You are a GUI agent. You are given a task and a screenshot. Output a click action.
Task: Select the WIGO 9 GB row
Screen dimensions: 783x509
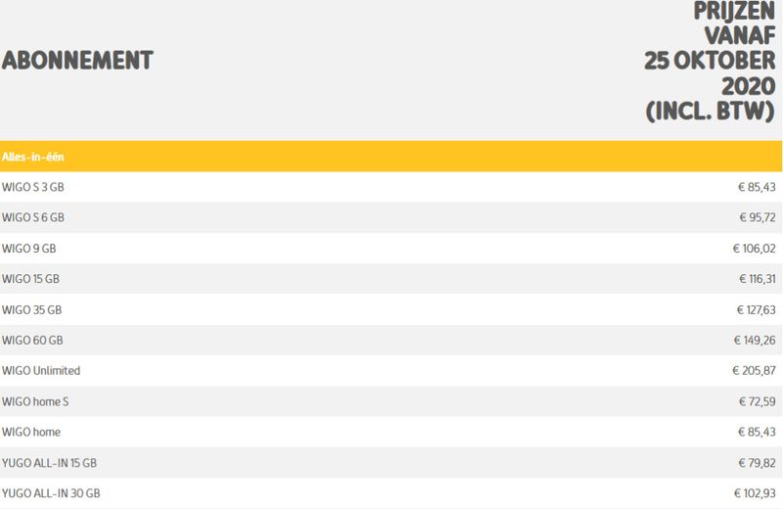click(x=391, y=249)
